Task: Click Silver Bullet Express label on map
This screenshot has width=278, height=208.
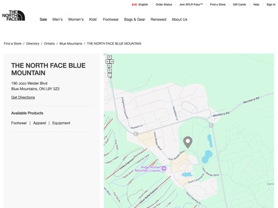Action: tap(148, 195)
